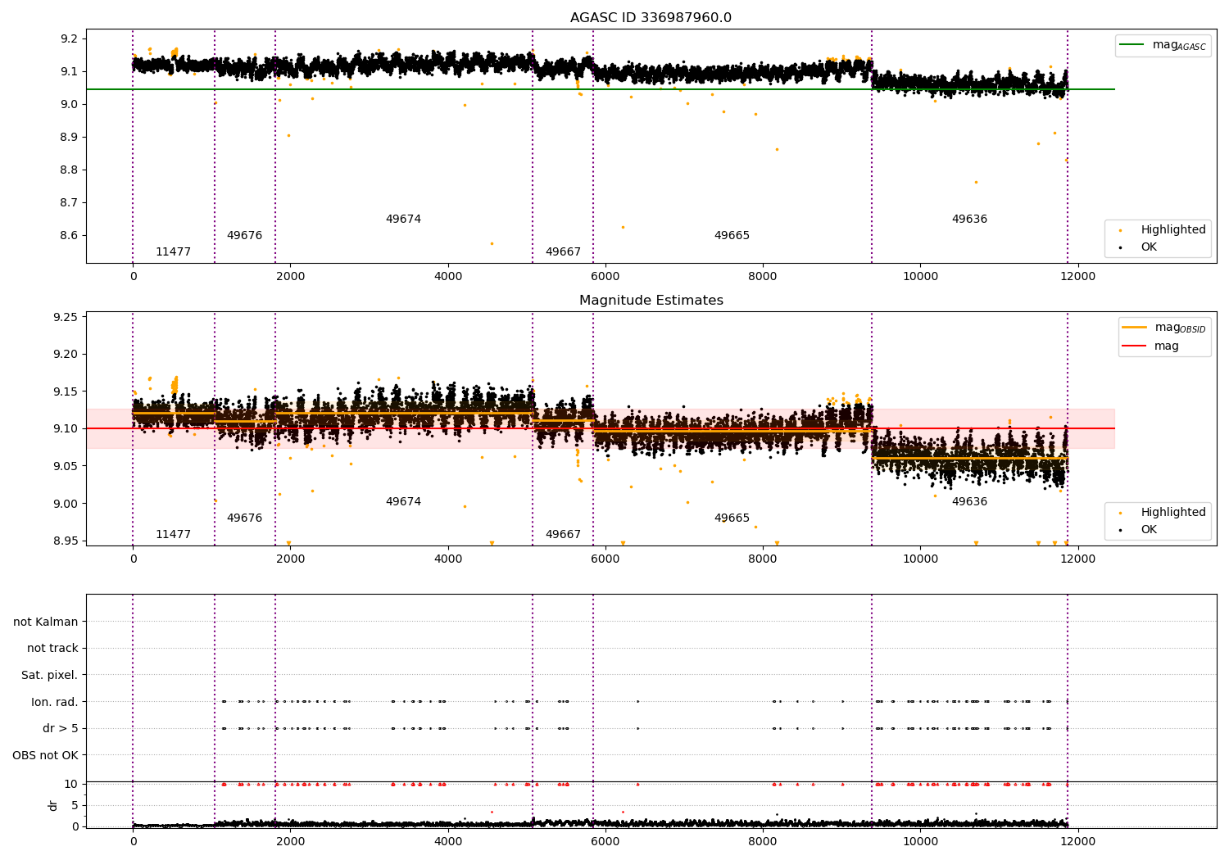
Task: Click the "OBS not OK" axis label
Action: tap(46, 755)
